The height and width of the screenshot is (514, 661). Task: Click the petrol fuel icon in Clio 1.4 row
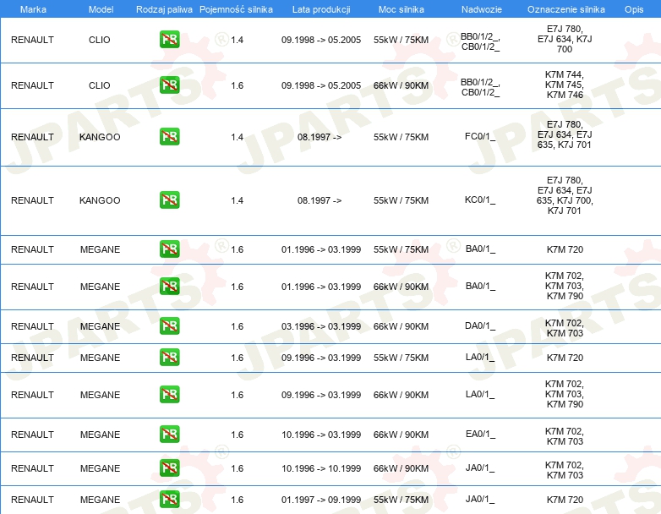[169, 40]
